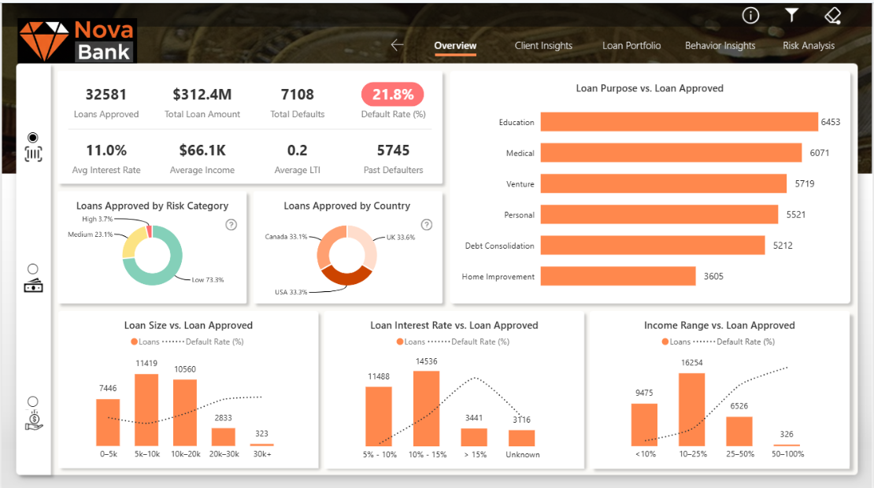Image resolution: width=874 pixels, height=488 pixels.
Task: Go back using the left arrow
Action: coord(397,45)
